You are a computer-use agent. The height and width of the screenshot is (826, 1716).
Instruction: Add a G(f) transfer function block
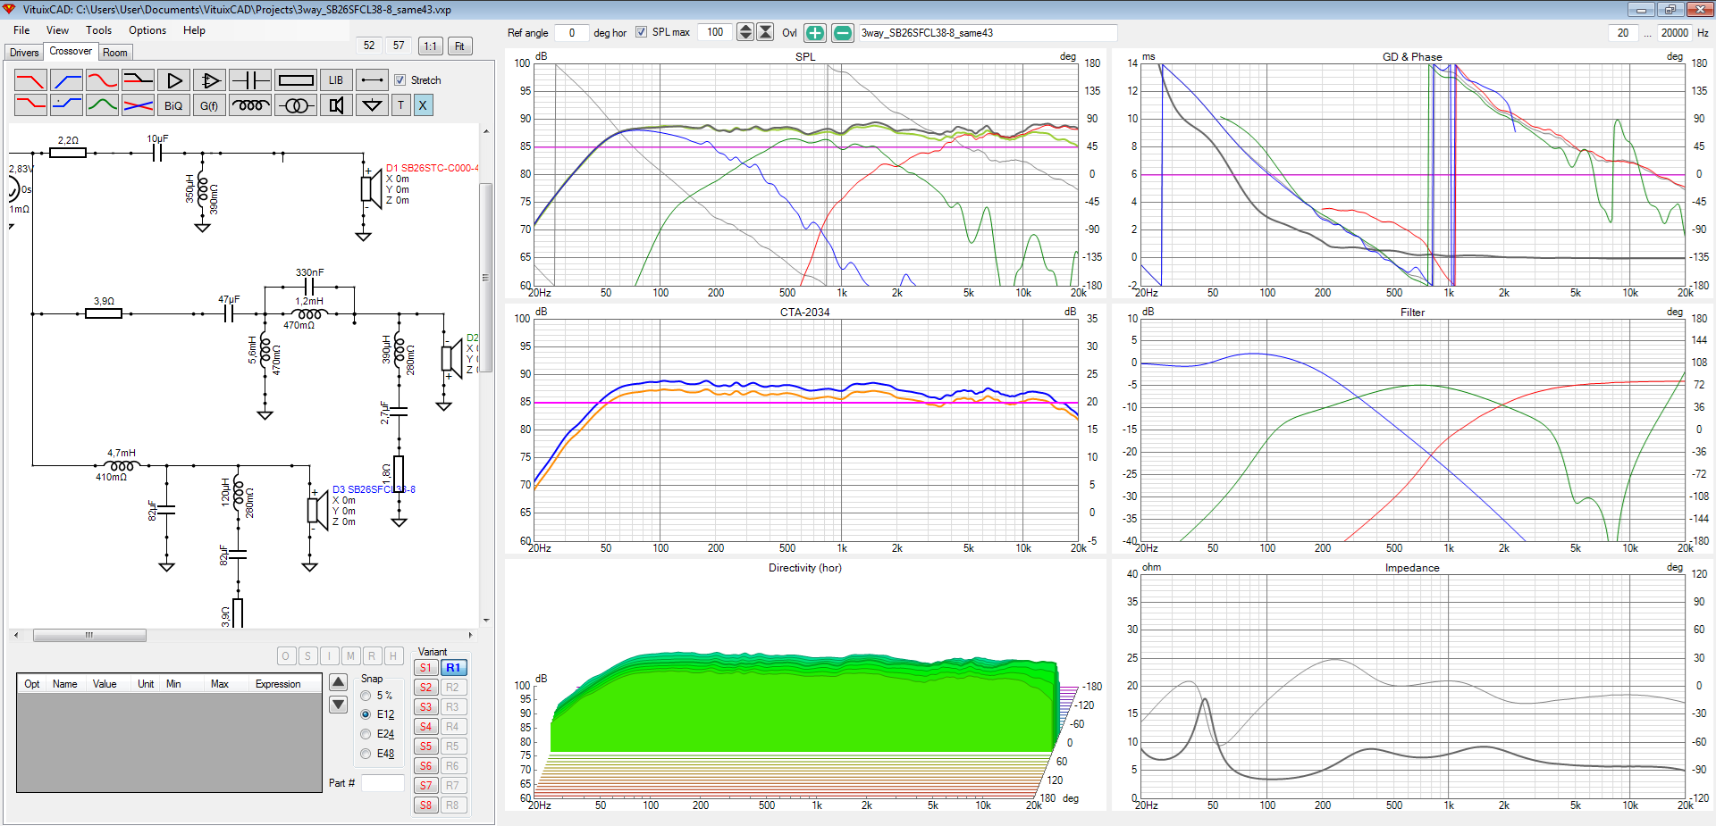(209, 105)
